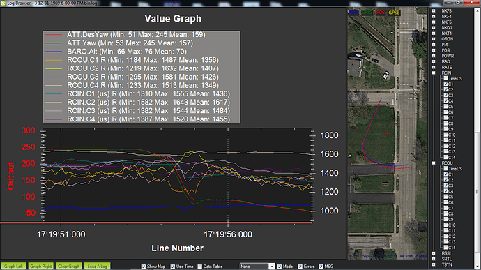
Task: Click the 17:19:51.000 time axis label
Action: (61, 234)
